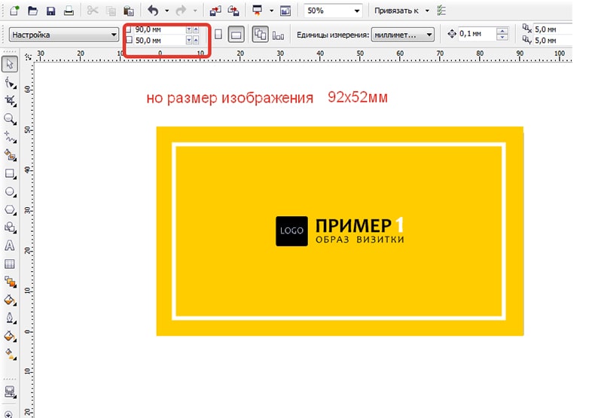Select the Ellipse tool
Screen dimensions: 595x418
point(10,191)
